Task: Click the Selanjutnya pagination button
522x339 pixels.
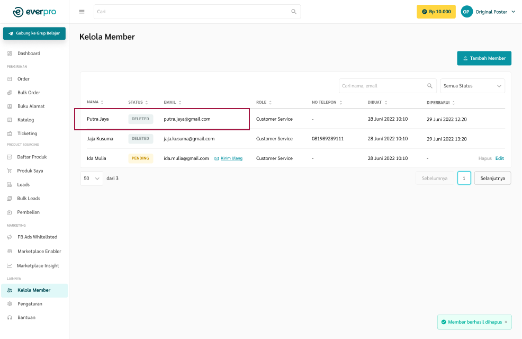Action: point(493,178)
